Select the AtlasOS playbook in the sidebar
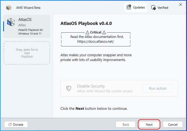Screen dimensions: 187x131 click(x=27, y=26)
